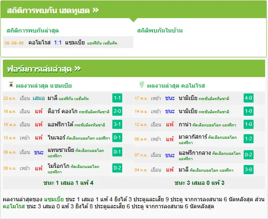The height and width of the screenshot is (219, 268).
Task: Click the 09-09-66 match date
Action: point(14,43)
